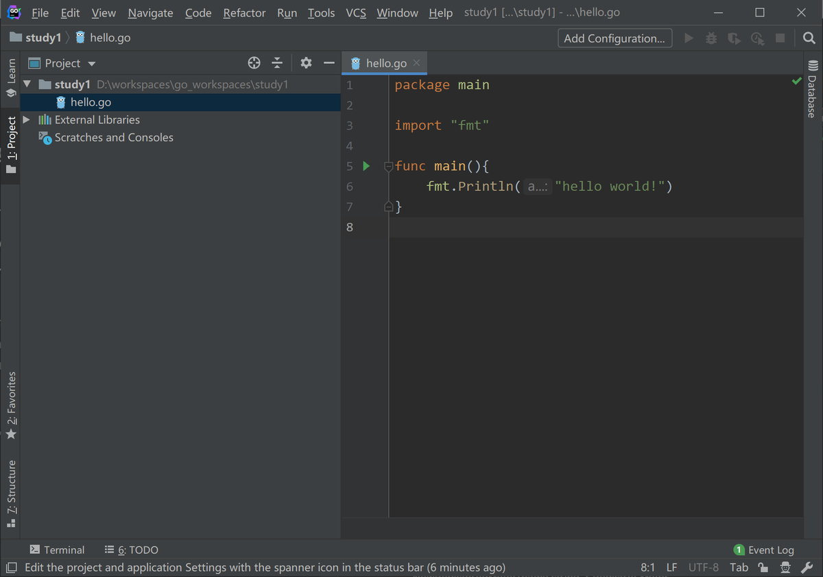
Task: Hide the Project tool window
Action: [x=329, y=63]
